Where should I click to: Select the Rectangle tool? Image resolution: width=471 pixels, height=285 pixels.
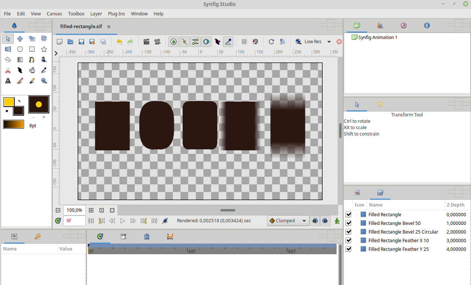coord(32,49)
